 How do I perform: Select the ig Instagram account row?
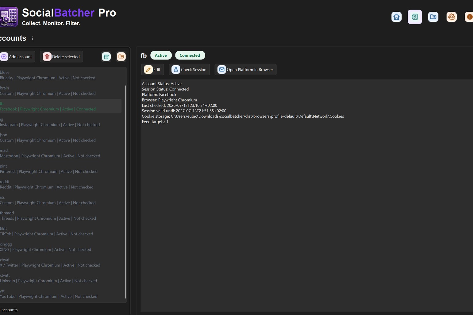pos(61,122)
